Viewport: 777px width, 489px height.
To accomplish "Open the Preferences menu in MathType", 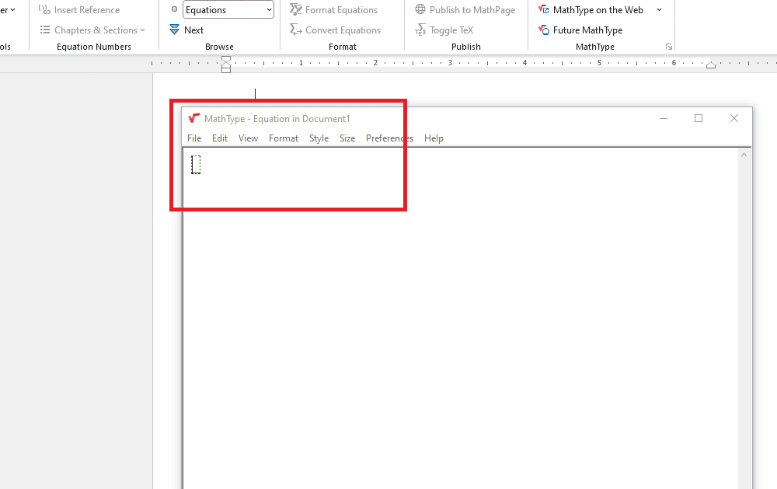I will tap(389, 138).
